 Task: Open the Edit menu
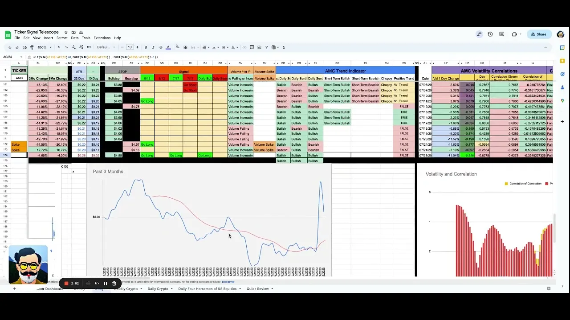coord(26,38)
